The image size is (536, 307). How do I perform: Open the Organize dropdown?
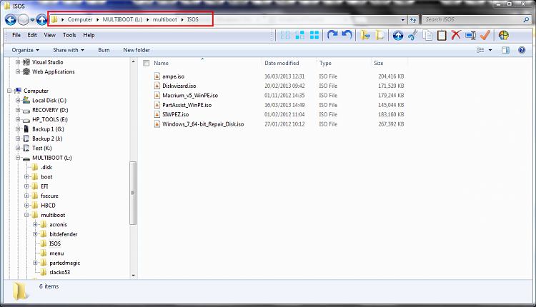click(25, 50)
